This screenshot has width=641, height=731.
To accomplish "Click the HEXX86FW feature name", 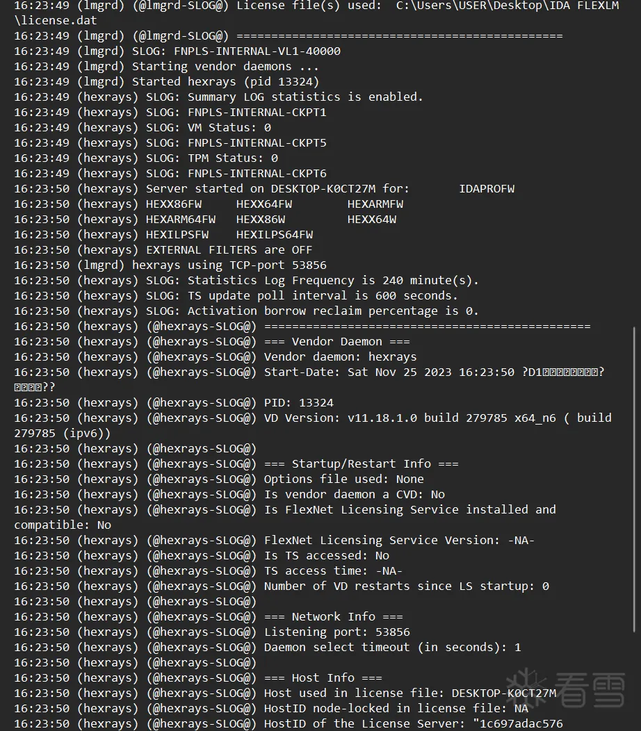I will [174, 204].
